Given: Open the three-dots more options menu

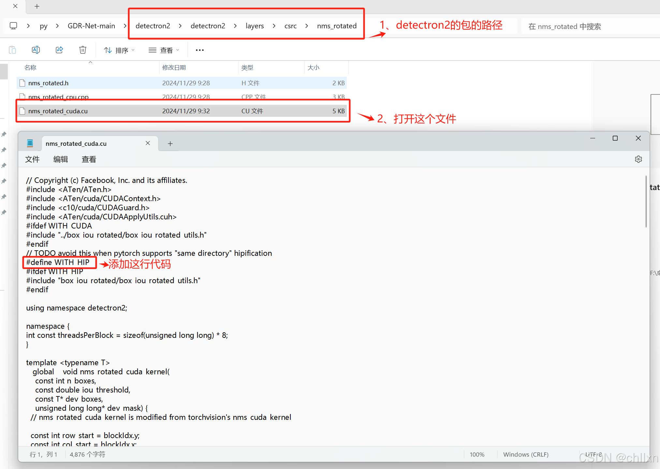Looking at the screenshot, I should coord(199,50).
